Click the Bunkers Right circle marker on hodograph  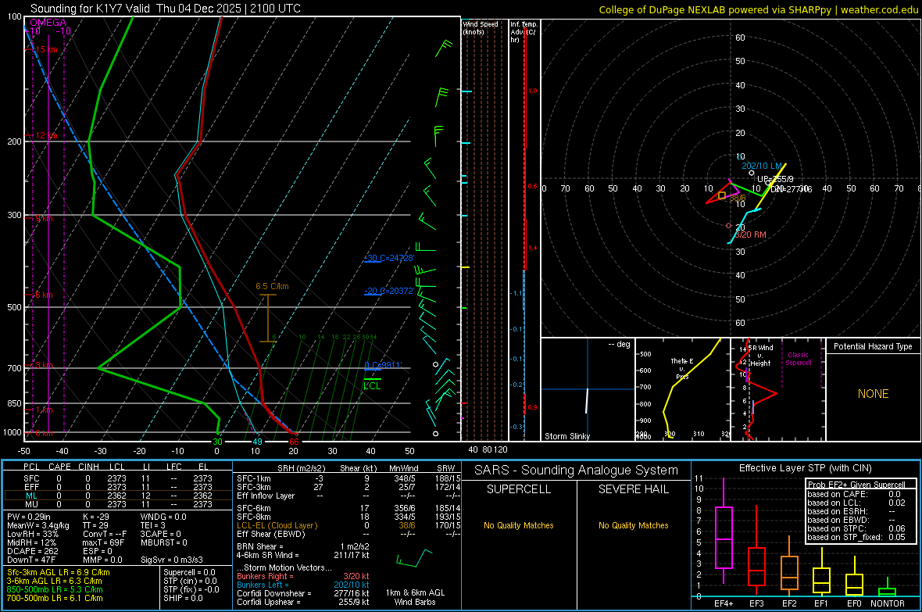[x=729, y=225]
